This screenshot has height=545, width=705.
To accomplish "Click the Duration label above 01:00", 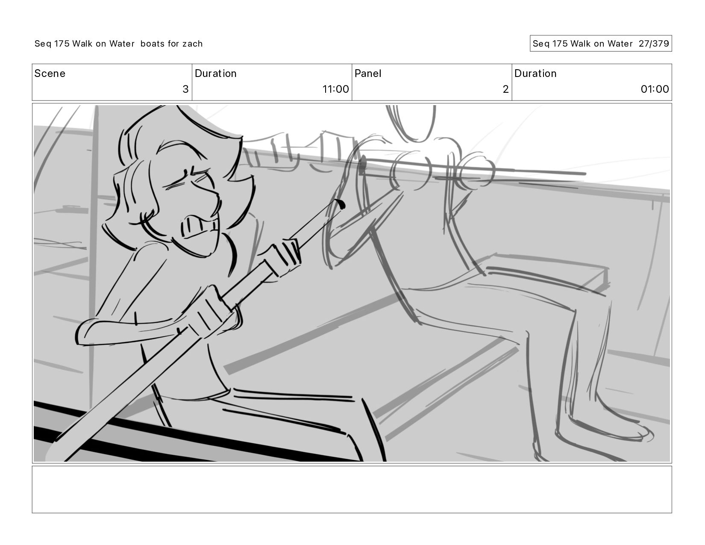I will 535,74.
